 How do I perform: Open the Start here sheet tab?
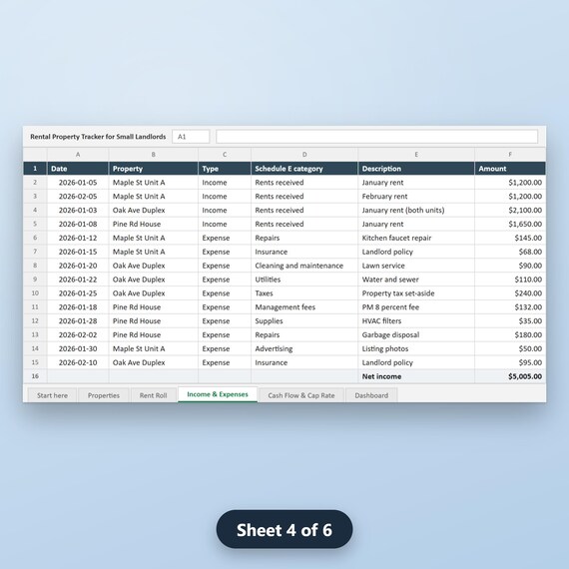point(52,395)
